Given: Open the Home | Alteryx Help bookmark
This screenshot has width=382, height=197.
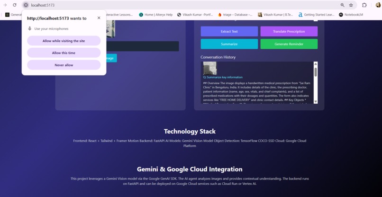Looking at the screenshot, I should (156, 15).
